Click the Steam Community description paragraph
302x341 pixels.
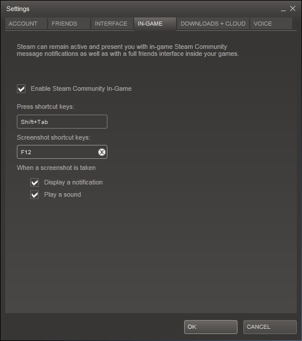128,50
